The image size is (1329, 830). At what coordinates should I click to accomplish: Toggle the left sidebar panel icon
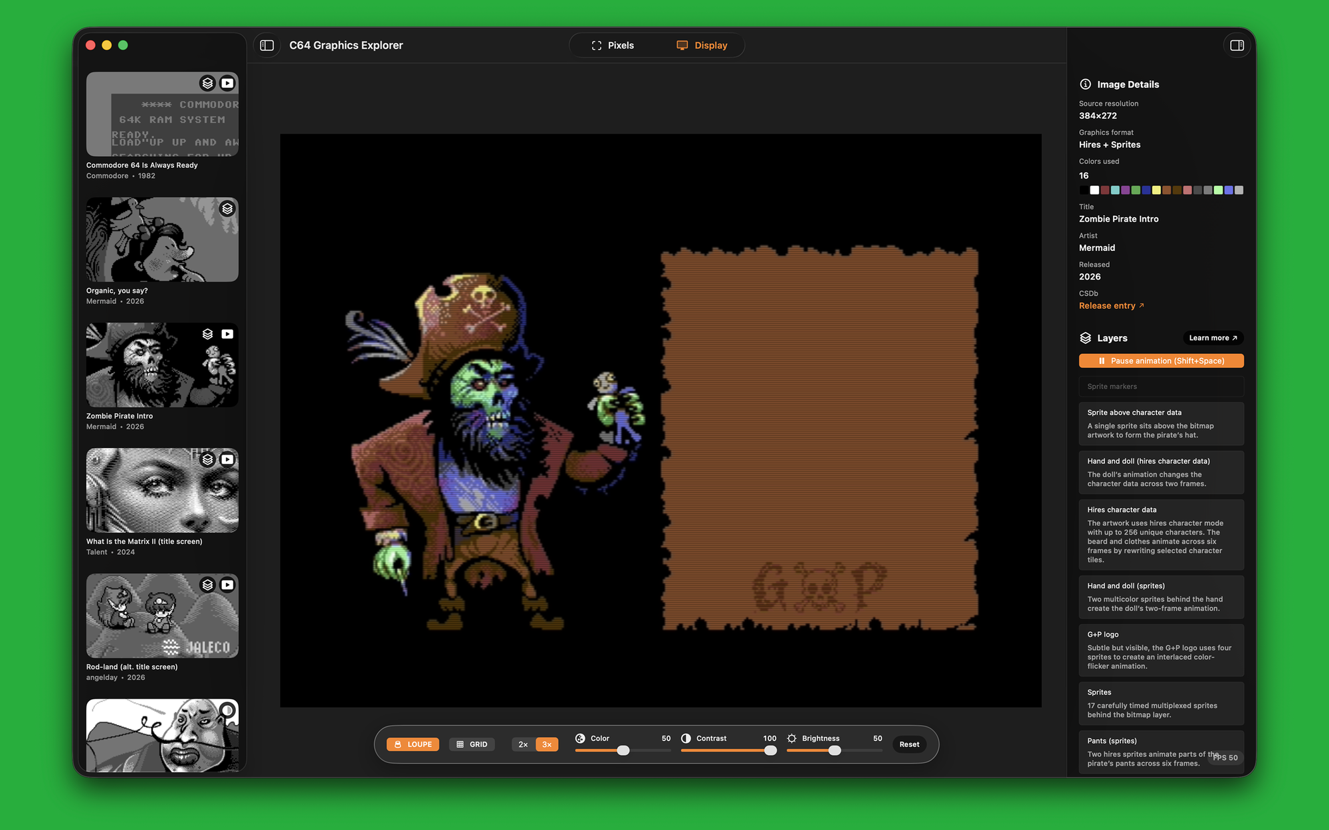[267, 45]
